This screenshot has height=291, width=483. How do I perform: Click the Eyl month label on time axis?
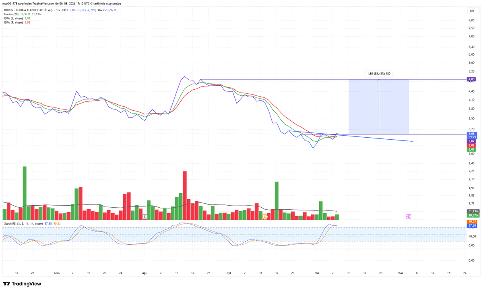coord(229,273)
